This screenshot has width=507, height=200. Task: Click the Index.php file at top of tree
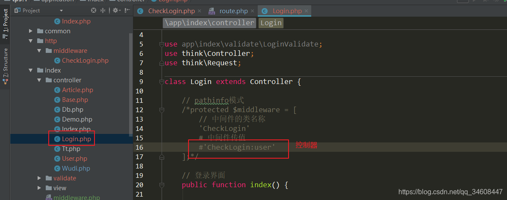click(x=77, y=21)
